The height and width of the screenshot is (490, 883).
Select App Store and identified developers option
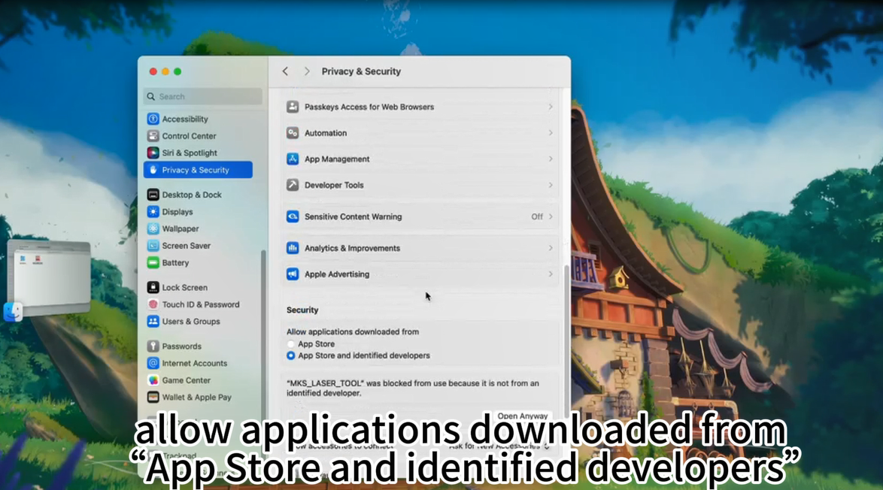[x=290, y=355]
